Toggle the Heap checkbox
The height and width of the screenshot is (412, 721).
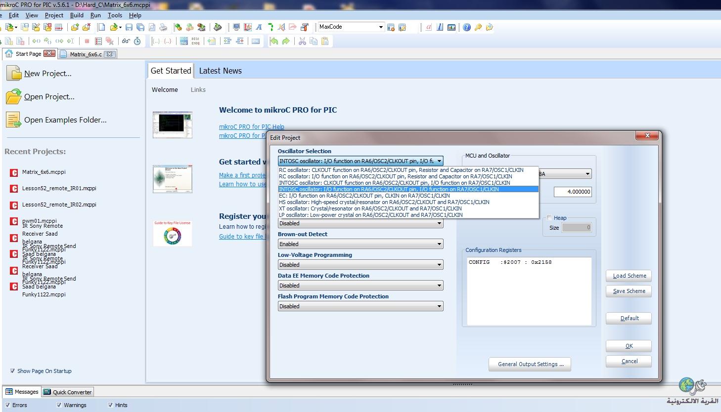[x=549, y=218]
